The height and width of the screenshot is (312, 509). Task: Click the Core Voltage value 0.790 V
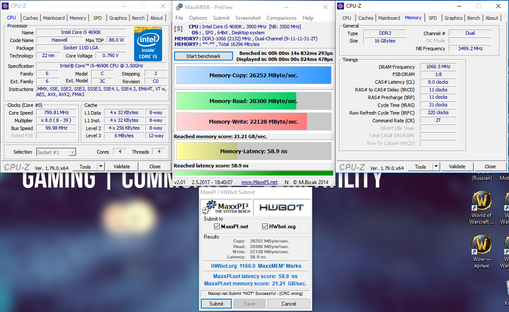110,55
